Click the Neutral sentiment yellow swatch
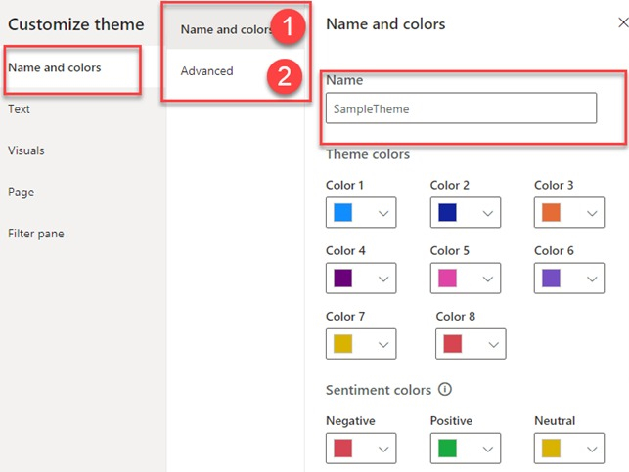Screen dimensions: 629x472 click(551, 448)
